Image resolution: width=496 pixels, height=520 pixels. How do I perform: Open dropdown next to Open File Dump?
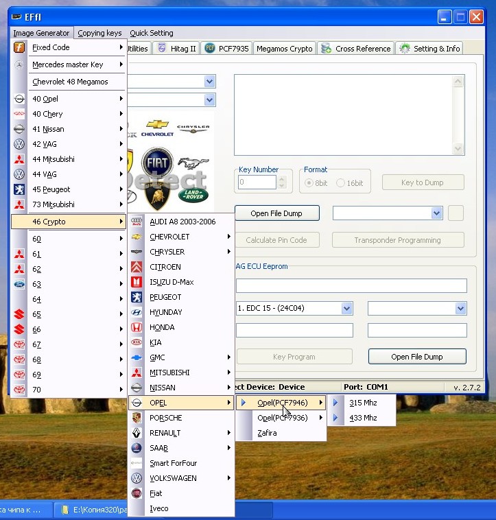[436, 213]
